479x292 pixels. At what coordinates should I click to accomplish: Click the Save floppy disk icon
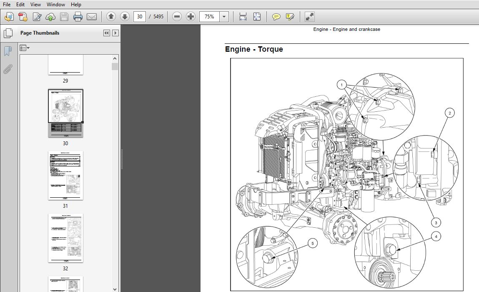tap(64, 17)
